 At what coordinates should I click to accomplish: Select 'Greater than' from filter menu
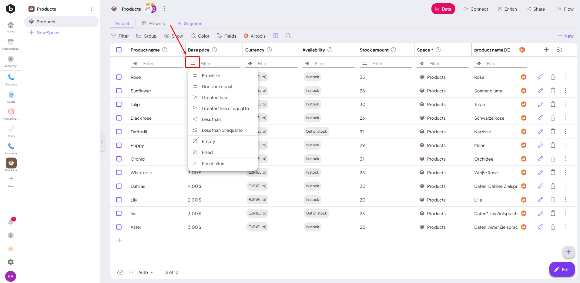(214, 98)
